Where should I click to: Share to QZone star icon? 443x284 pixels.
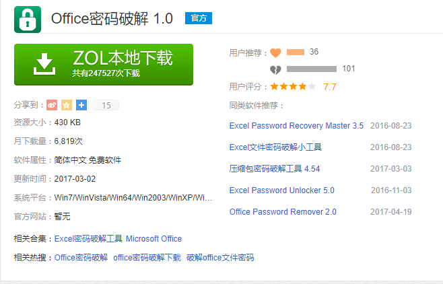67,105
